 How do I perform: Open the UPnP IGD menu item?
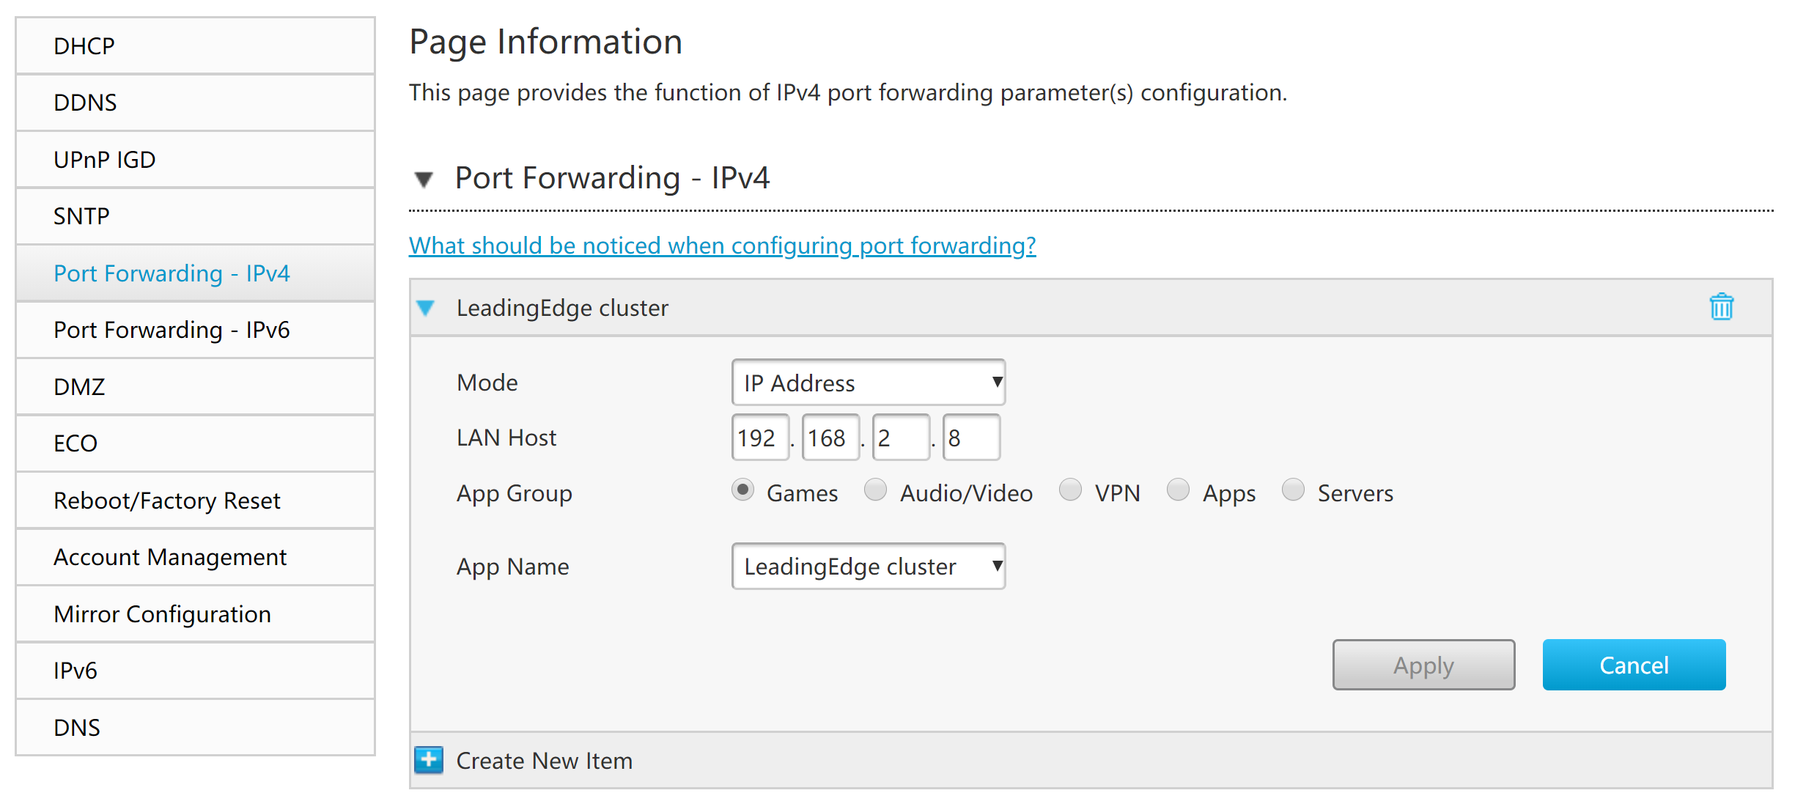(195, 160)
